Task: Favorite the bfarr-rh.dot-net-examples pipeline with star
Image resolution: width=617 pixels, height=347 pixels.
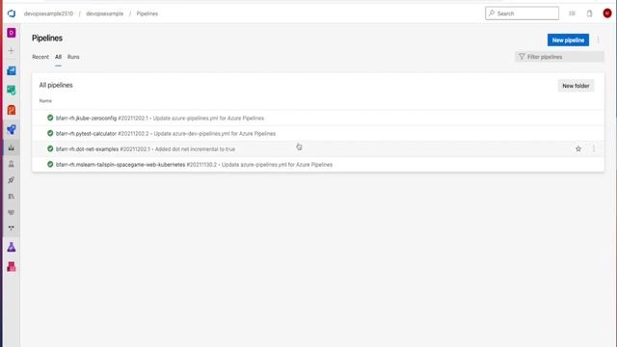Action: click(x=578, y=148)
